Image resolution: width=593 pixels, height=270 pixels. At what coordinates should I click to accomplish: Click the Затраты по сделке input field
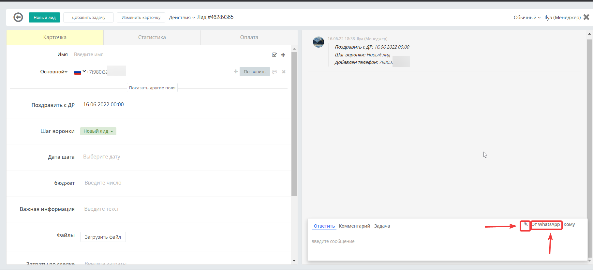click(106, 263)
